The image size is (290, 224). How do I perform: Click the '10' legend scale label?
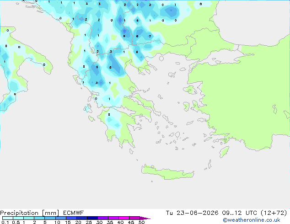click(57, 222)
